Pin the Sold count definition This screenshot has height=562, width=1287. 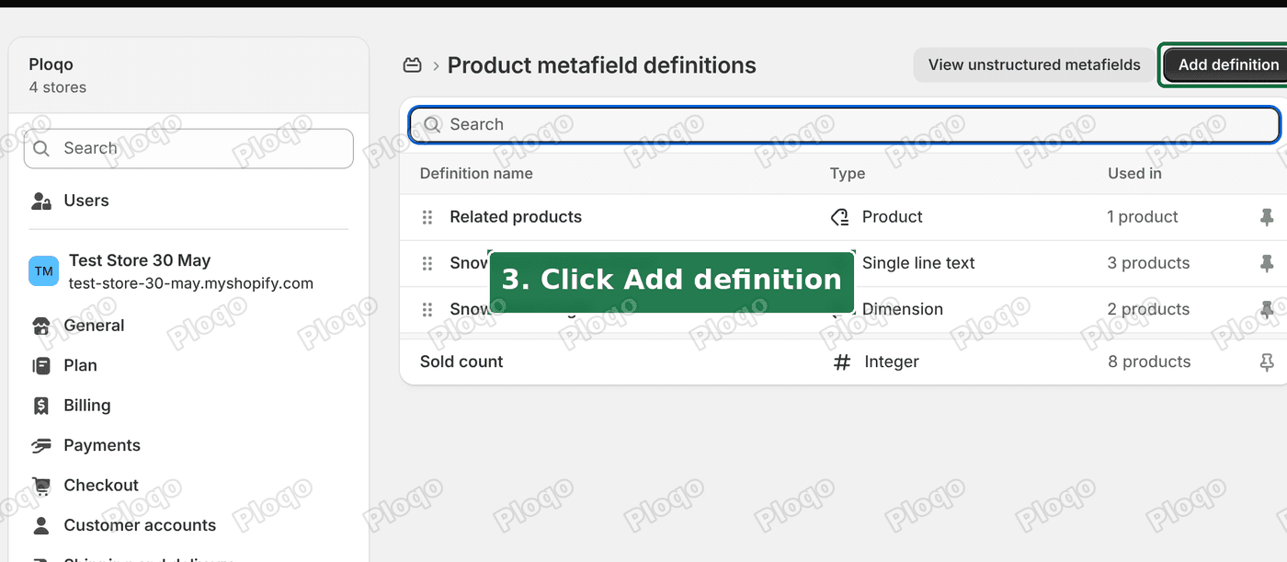[1267, 362]
